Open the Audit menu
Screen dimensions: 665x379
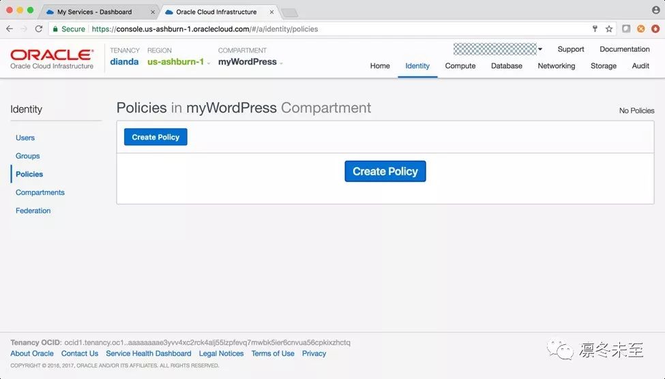[640, 65]
